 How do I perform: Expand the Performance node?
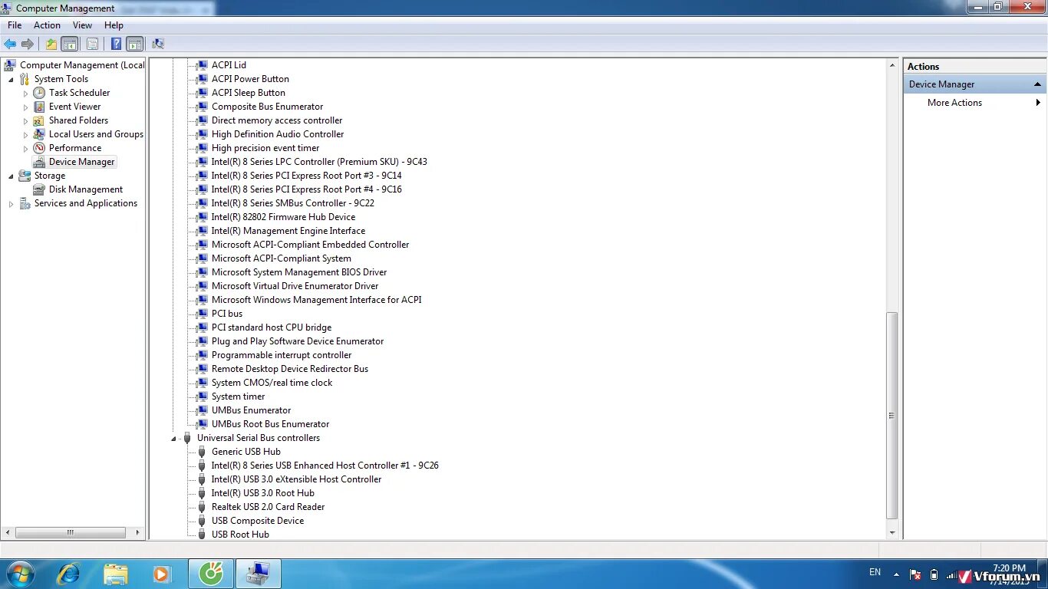coord(26,148)
